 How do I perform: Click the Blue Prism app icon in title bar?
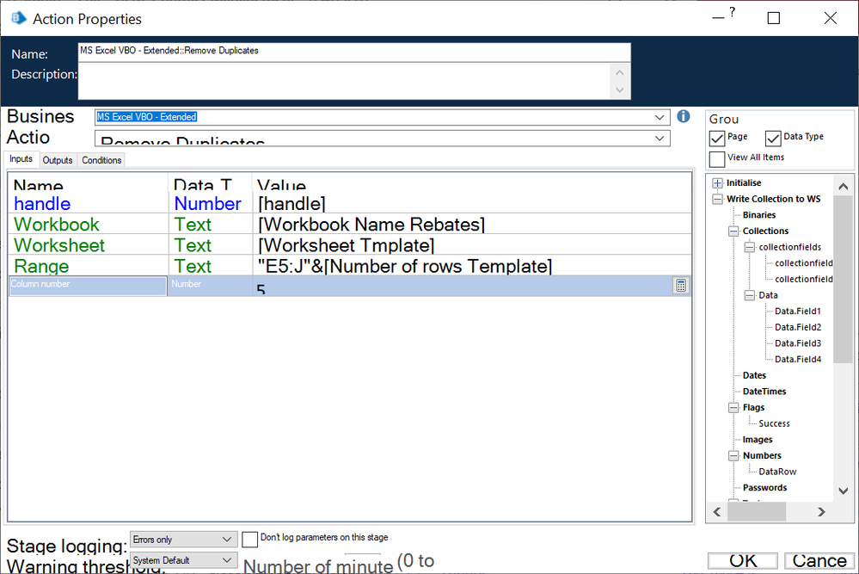[19, 18]
